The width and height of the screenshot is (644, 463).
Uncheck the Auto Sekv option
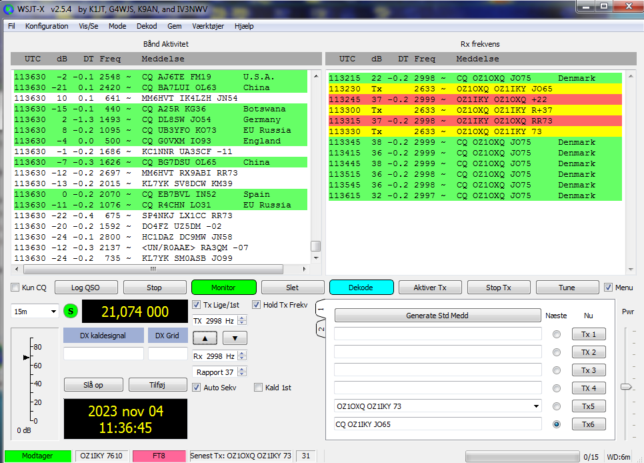coord(197,388)
